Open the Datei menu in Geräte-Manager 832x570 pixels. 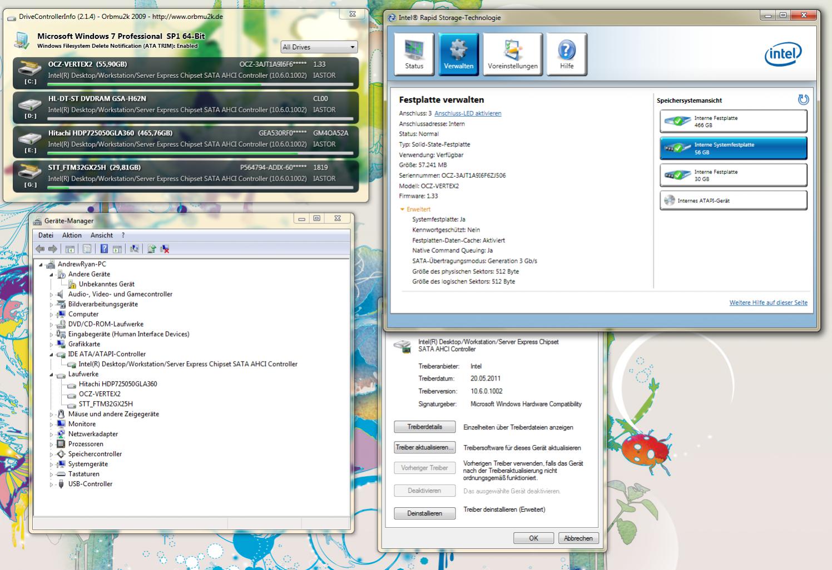(x=46, y=236)
